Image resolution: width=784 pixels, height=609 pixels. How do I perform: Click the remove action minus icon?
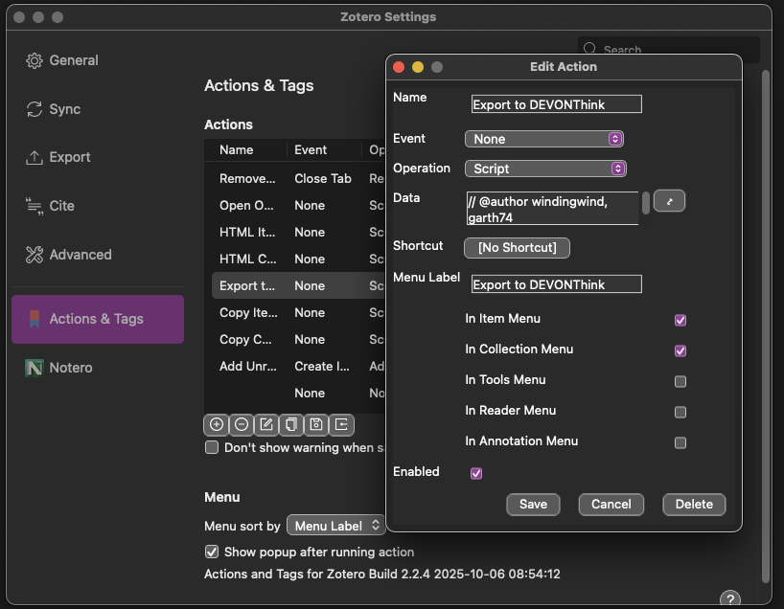coord(242,424)
